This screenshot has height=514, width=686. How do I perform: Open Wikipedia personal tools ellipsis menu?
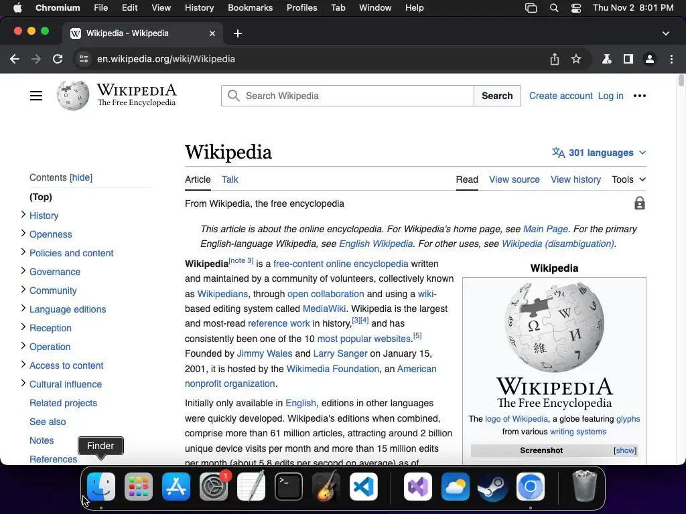(640, 96)
